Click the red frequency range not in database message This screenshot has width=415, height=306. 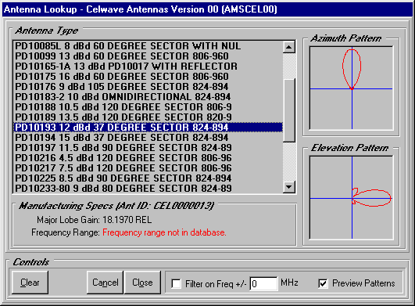(164, 232)
